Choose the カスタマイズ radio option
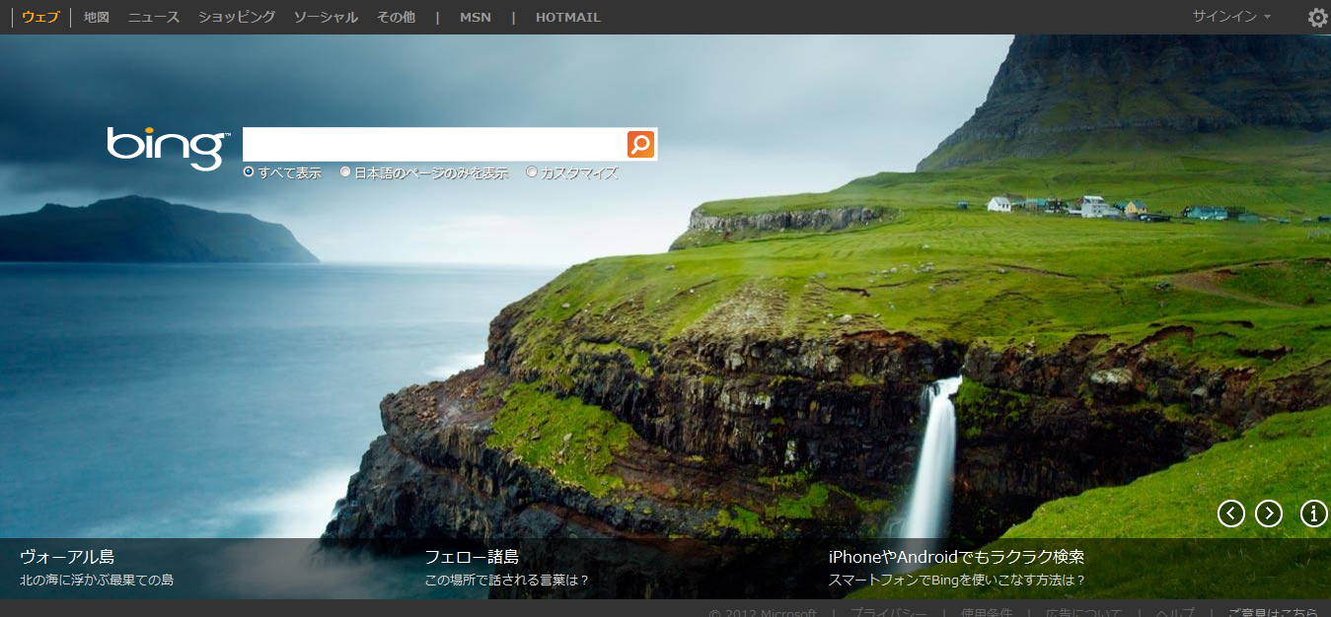1331x617 pixels. click(x=532, y=172)
